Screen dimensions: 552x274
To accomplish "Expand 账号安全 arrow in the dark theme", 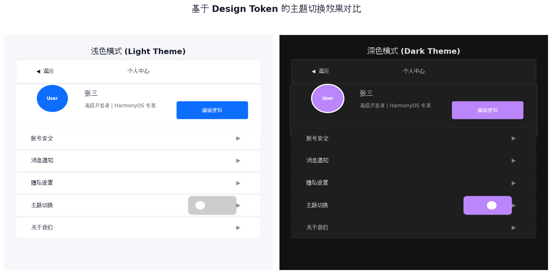I will coord(514,138).
